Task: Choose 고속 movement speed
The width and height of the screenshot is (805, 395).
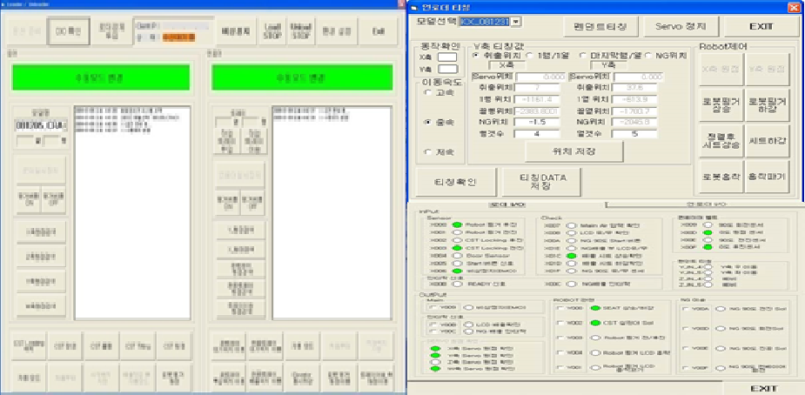Action: [426, 92]
